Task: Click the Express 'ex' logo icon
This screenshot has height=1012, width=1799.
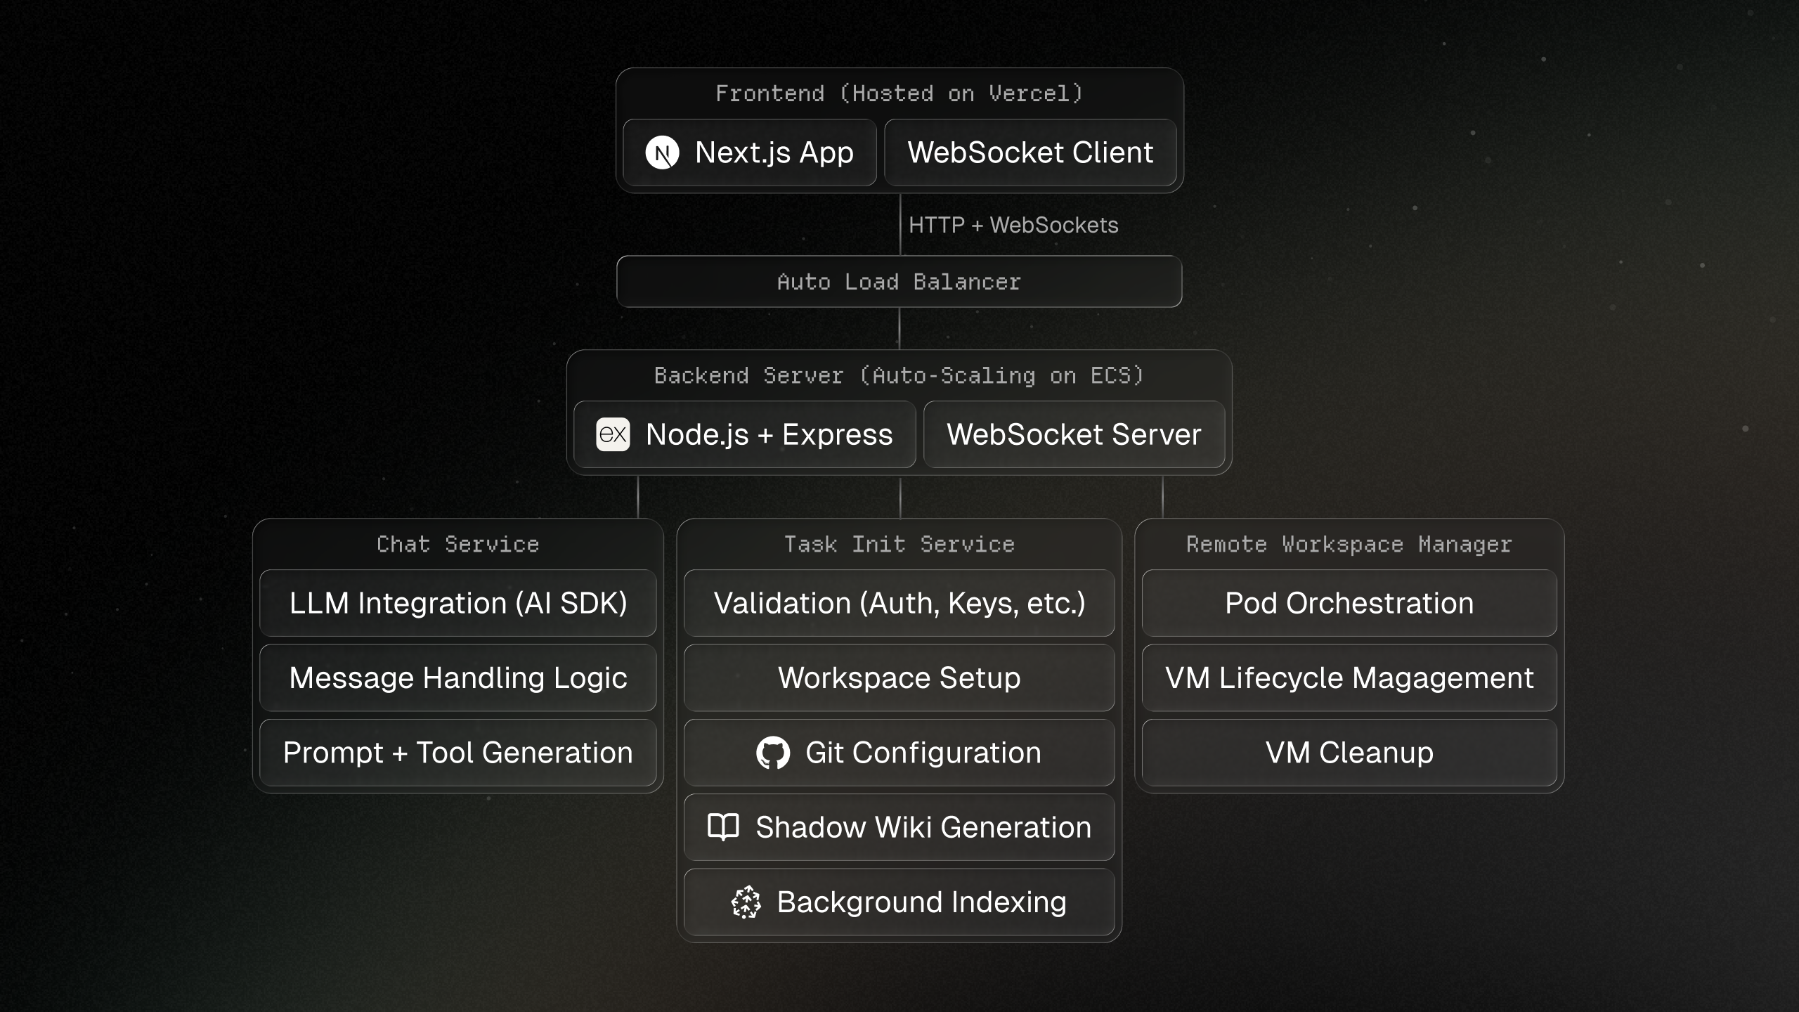Action: pos(613,434)
